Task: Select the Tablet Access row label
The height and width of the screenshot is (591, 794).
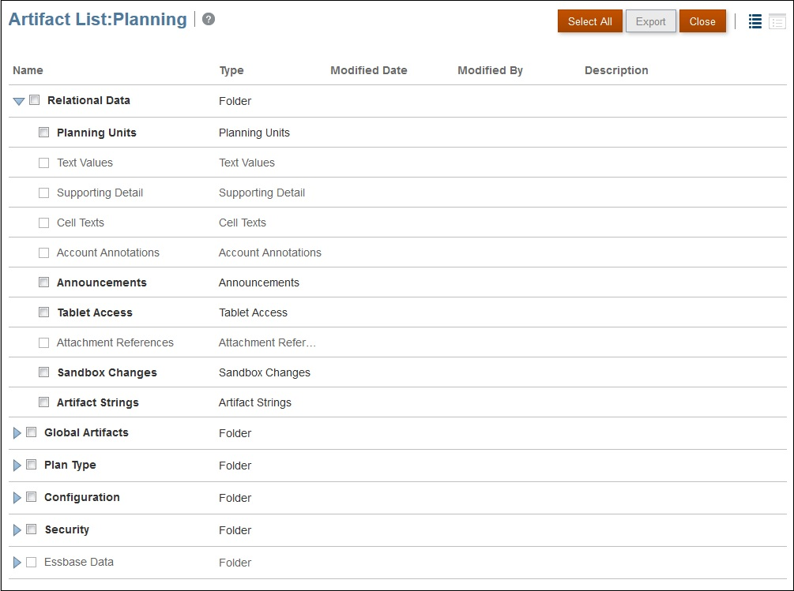Action: [95, 312]
